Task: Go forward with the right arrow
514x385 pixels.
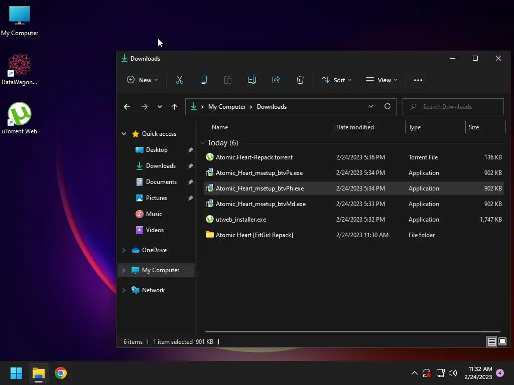Action: click(144, 107)
